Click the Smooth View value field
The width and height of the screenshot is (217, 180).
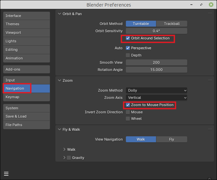[156, 62]
